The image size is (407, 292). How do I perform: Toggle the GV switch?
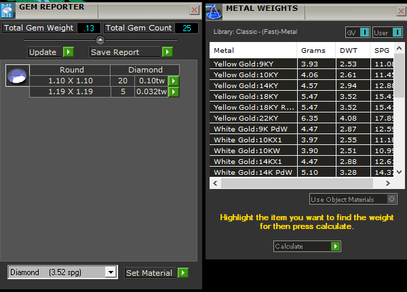pos(364,33)
